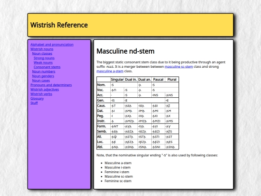
Task: Click the Nom. row label
Action: pos(103,85)
